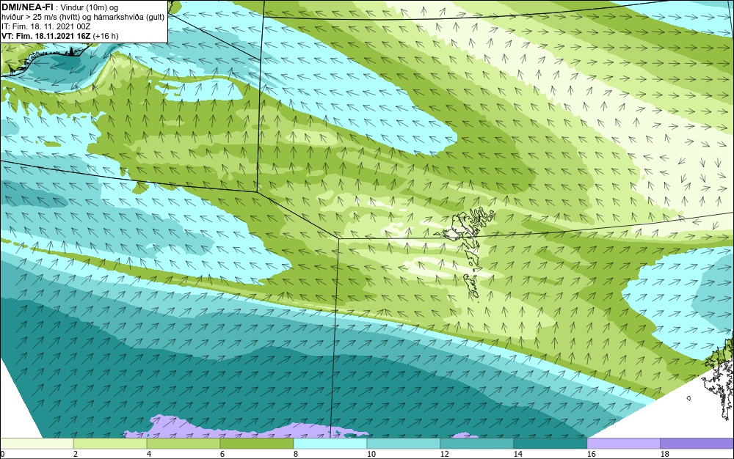Click the 'IT: Fim. 18. 11. 2021 00Z' line
This screenshot has height=459, width=734.
click(46, 26)
